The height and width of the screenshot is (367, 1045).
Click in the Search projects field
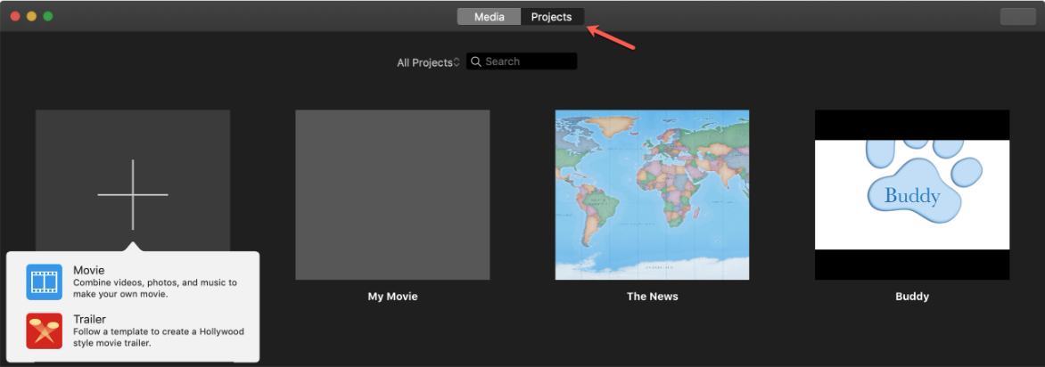pos(522,61)
